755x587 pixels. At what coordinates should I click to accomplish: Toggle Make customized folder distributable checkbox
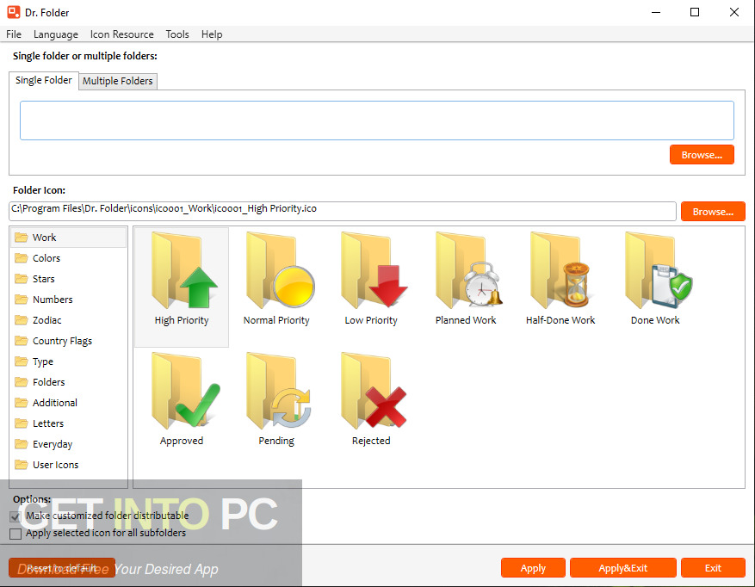point(15,516)
